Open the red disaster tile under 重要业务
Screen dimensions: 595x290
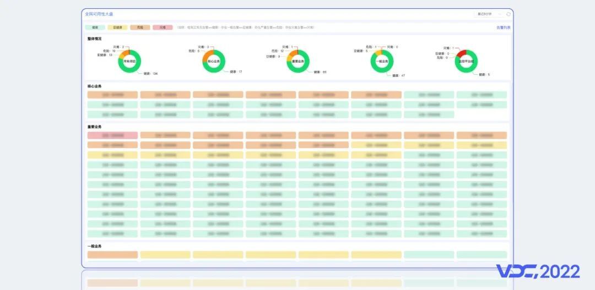pyautogui.click(x=112, y=135)
